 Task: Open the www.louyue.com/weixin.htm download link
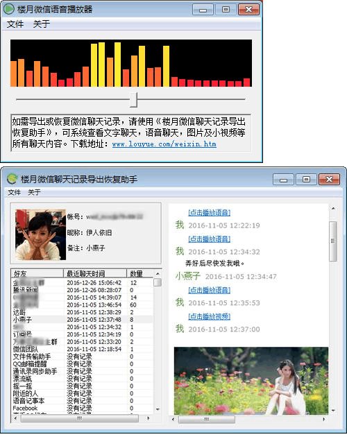pyautogui.click(x=164, y=144)
